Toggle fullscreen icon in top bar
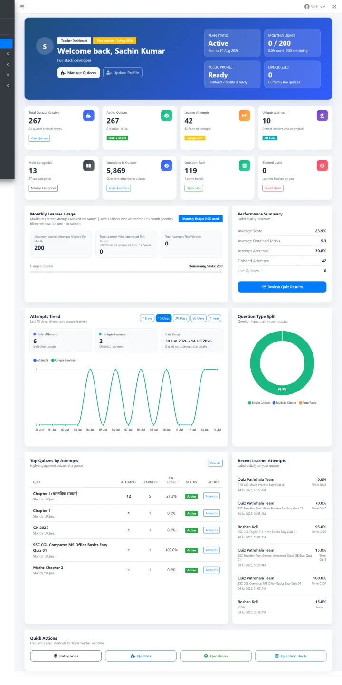The height and width of the screenshot is (685, 342). [x=334, y=7]
